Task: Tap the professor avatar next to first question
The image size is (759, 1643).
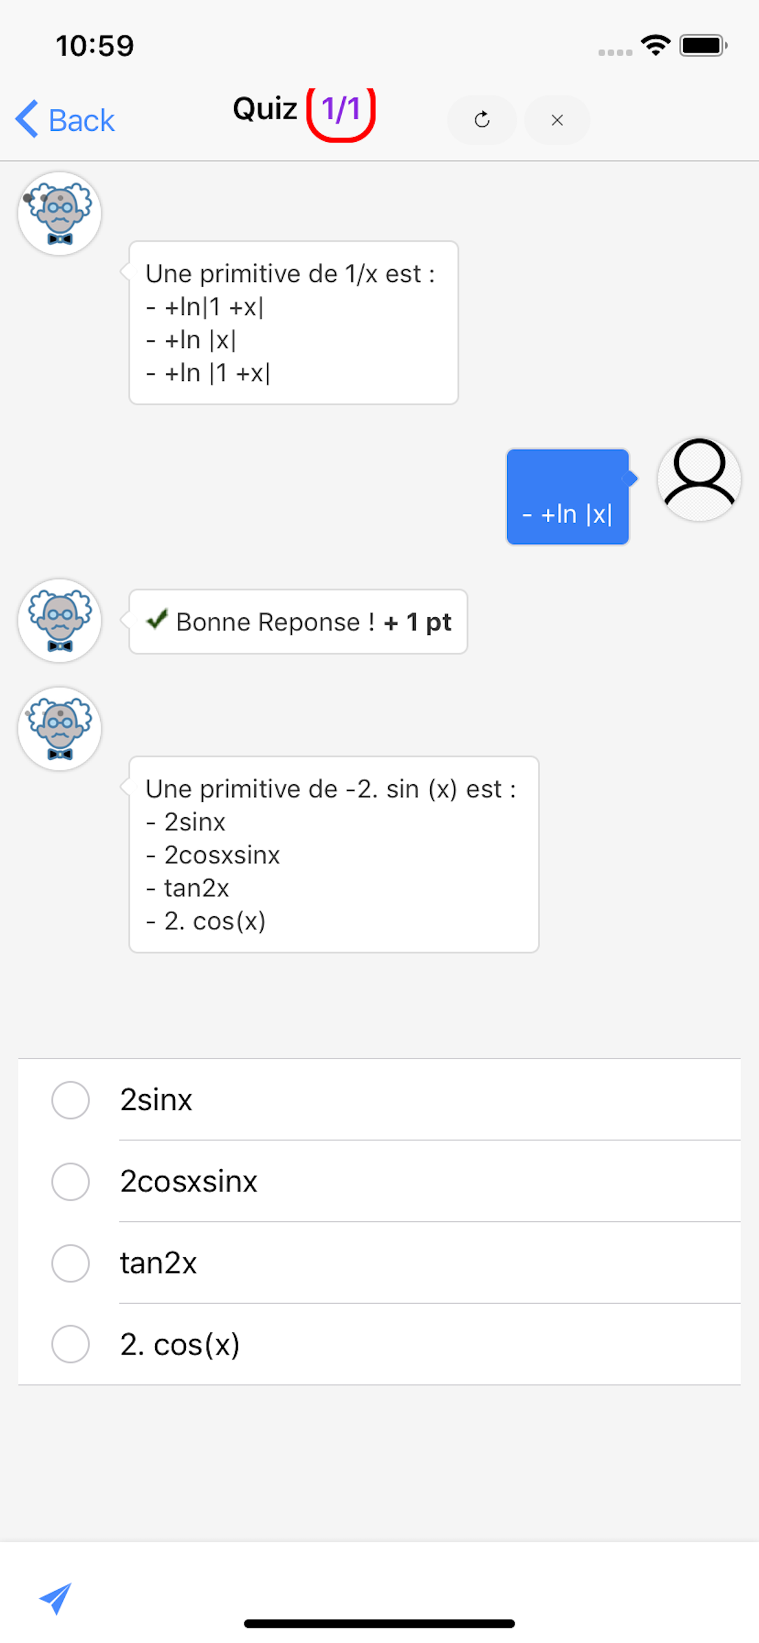Action: [x=59, y=214]
